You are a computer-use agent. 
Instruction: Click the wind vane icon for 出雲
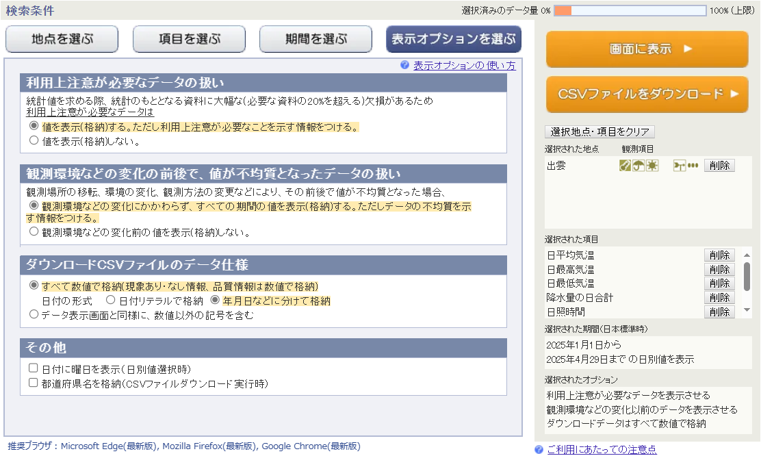click(680, 166)
